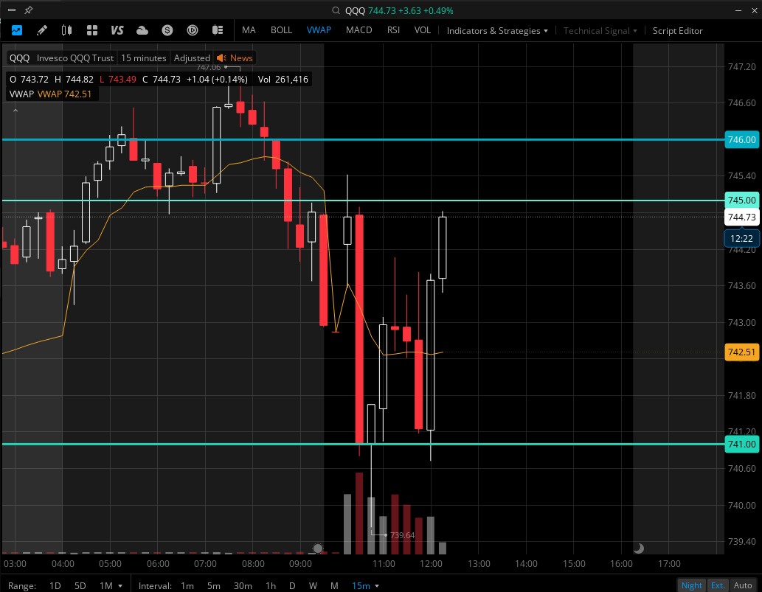This screenshot has height=592, width=762.
Task: Select the 746.00 price line label
Action: pyautogui.click(x=741, y=140)
